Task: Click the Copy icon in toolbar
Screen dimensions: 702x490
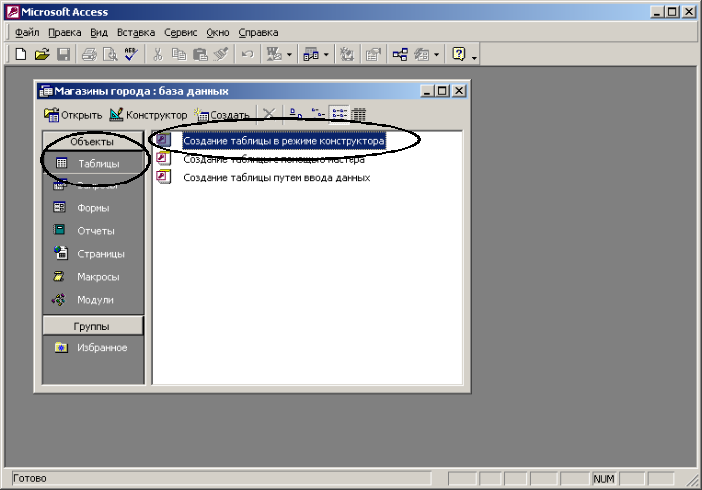Action: click(x=179, y=55)
